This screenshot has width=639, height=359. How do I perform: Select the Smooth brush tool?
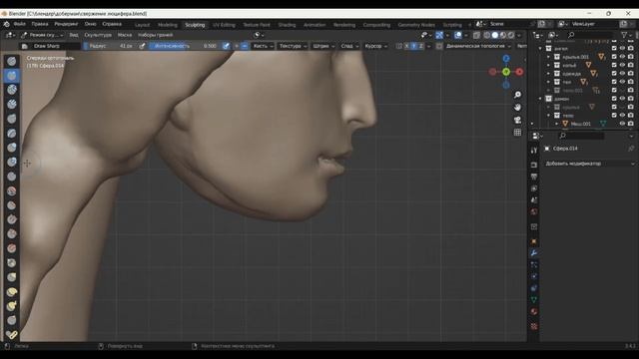pyautogui.click(x=12, y=190)
